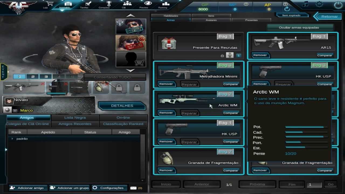Select the grenade equipment slot
This screenshot has height=194, width=345.
point(101,88)
